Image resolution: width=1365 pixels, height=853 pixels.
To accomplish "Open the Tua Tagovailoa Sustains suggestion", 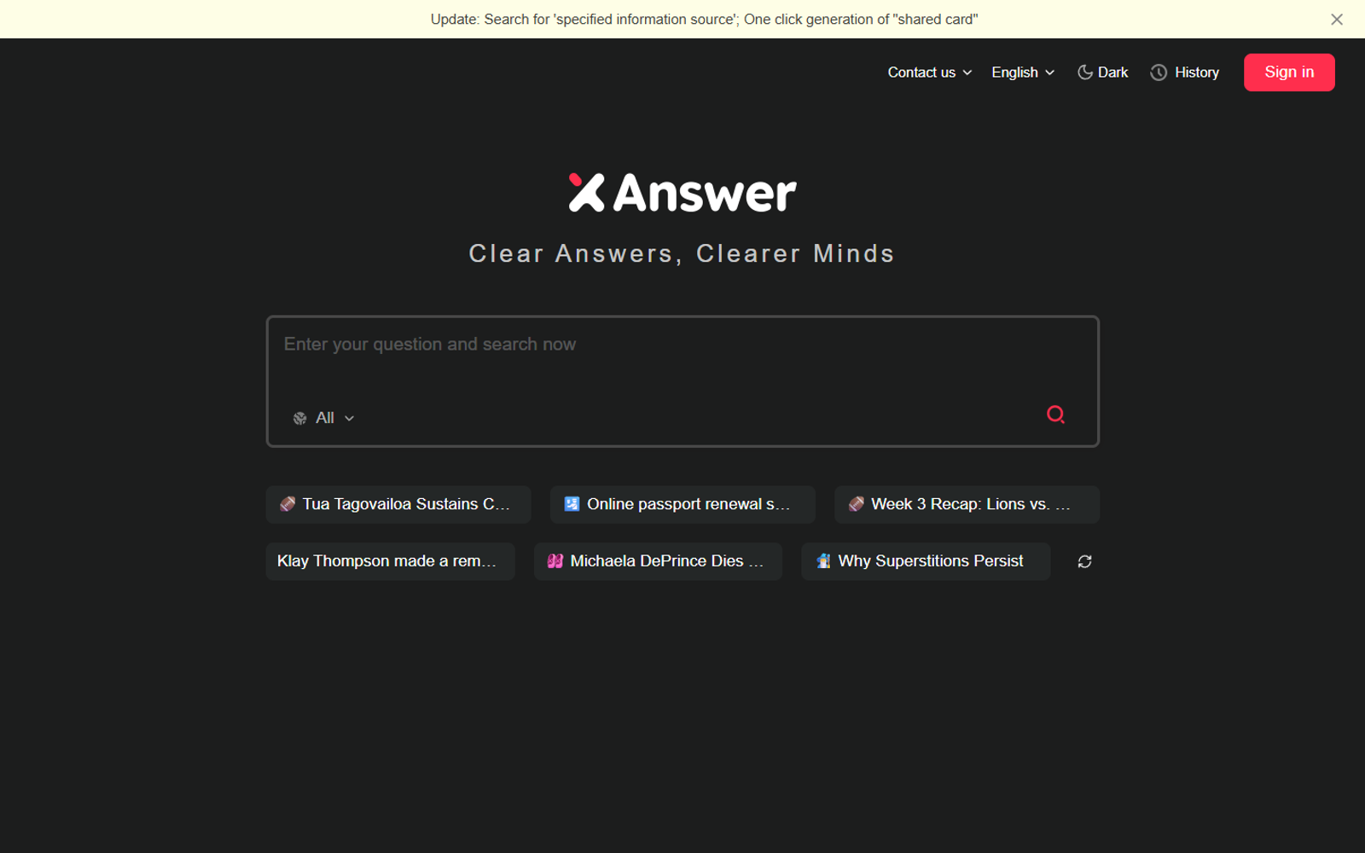I will coord(398,504).
